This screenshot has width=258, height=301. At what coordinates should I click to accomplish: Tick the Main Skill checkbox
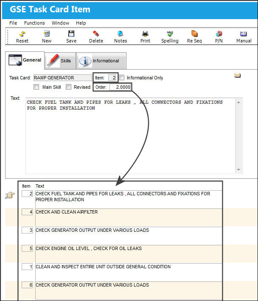(x=36, y=87)
